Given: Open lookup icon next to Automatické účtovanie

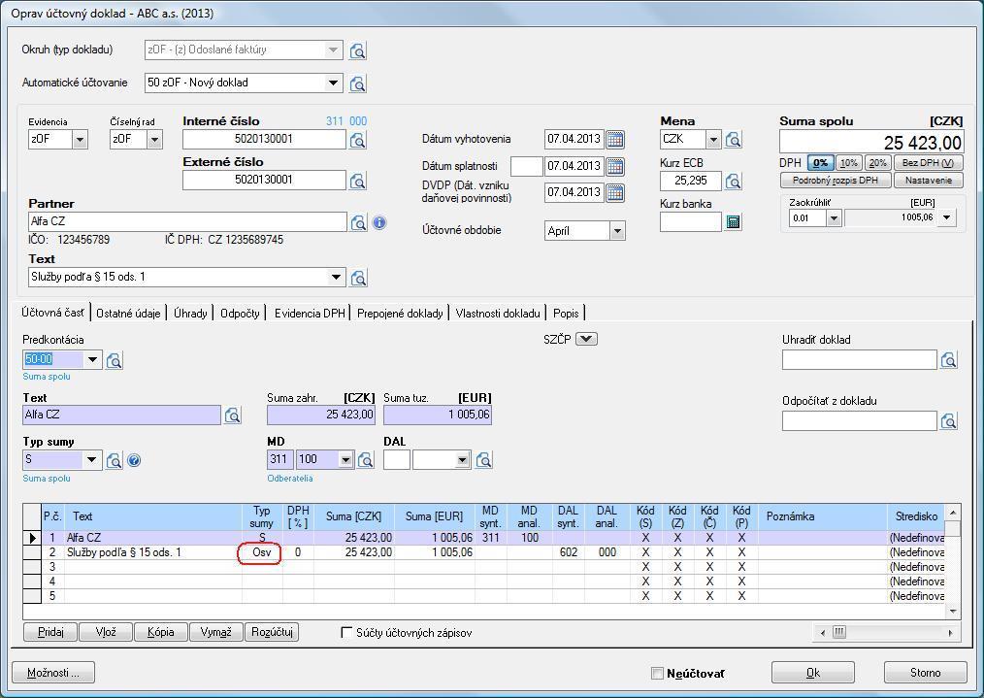Looking at the screenshot, I should pos(358,83).
